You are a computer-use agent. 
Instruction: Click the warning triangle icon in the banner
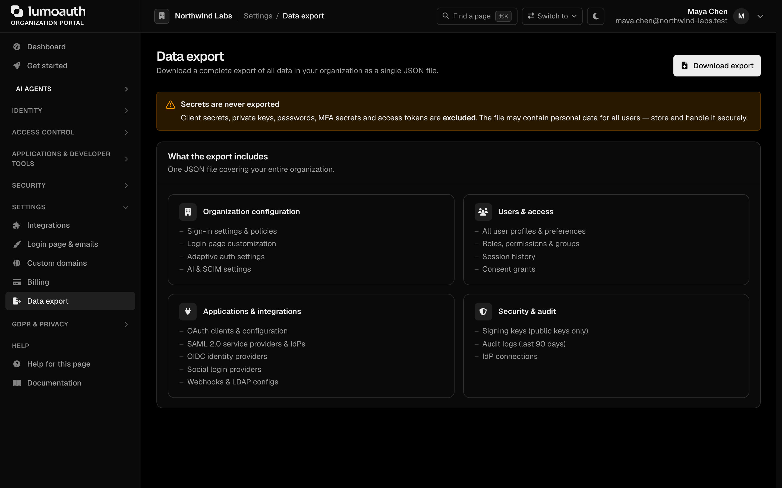(x=170, y=105)
